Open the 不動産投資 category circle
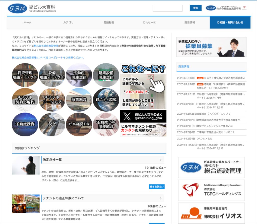The height and width of the screenshot is (224, 257). 25,124
